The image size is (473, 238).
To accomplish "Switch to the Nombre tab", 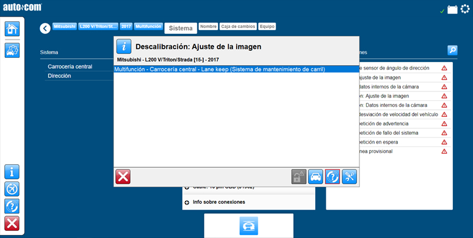I will (208, 27).
